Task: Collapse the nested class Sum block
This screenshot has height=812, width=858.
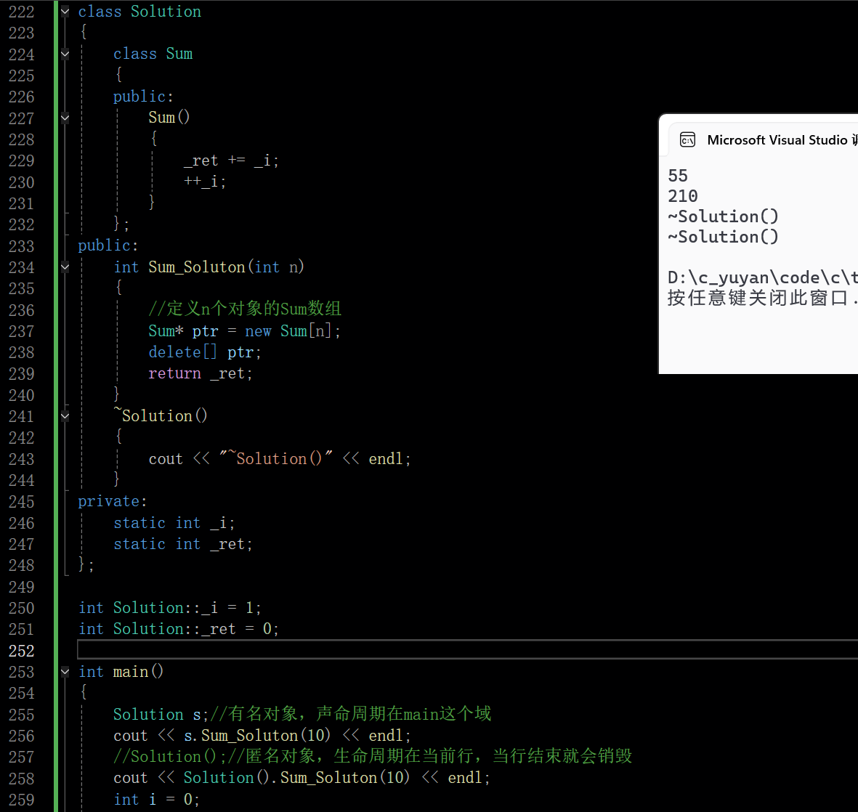Action: click(65, 54)
